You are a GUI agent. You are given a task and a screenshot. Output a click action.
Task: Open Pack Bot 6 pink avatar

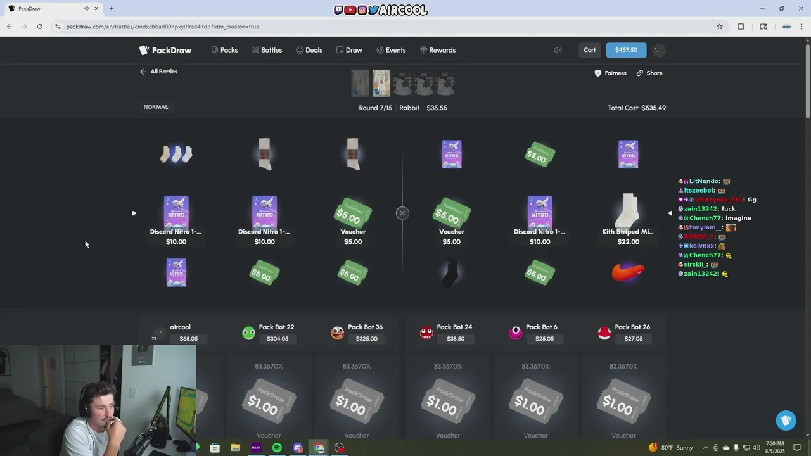[x=516, y=333]
